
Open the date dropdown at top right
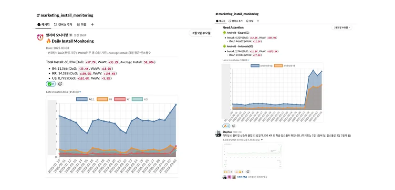point(342,28)
